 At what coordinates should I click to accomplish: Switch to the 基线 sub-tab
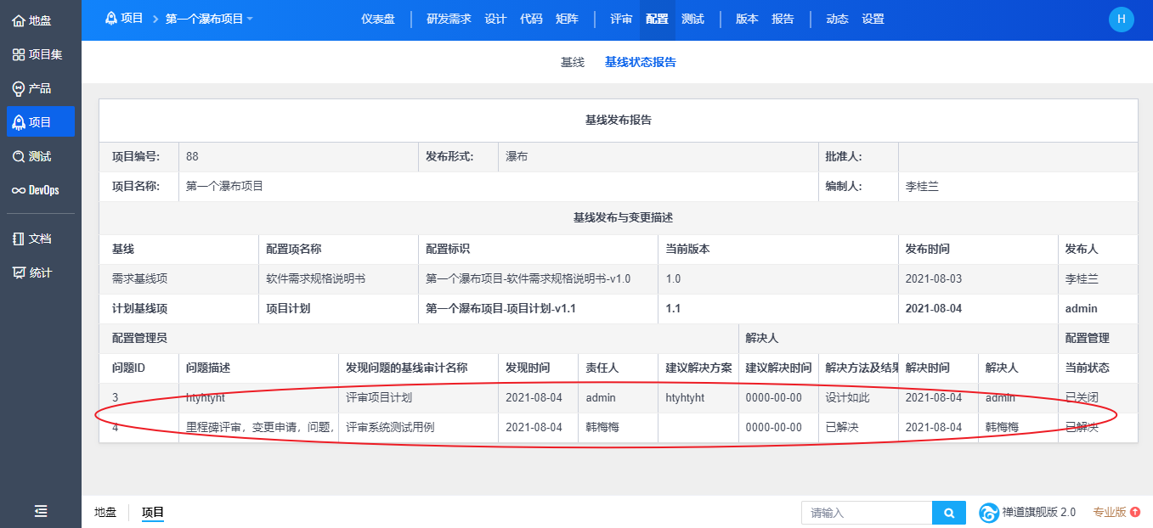[572, 62]
